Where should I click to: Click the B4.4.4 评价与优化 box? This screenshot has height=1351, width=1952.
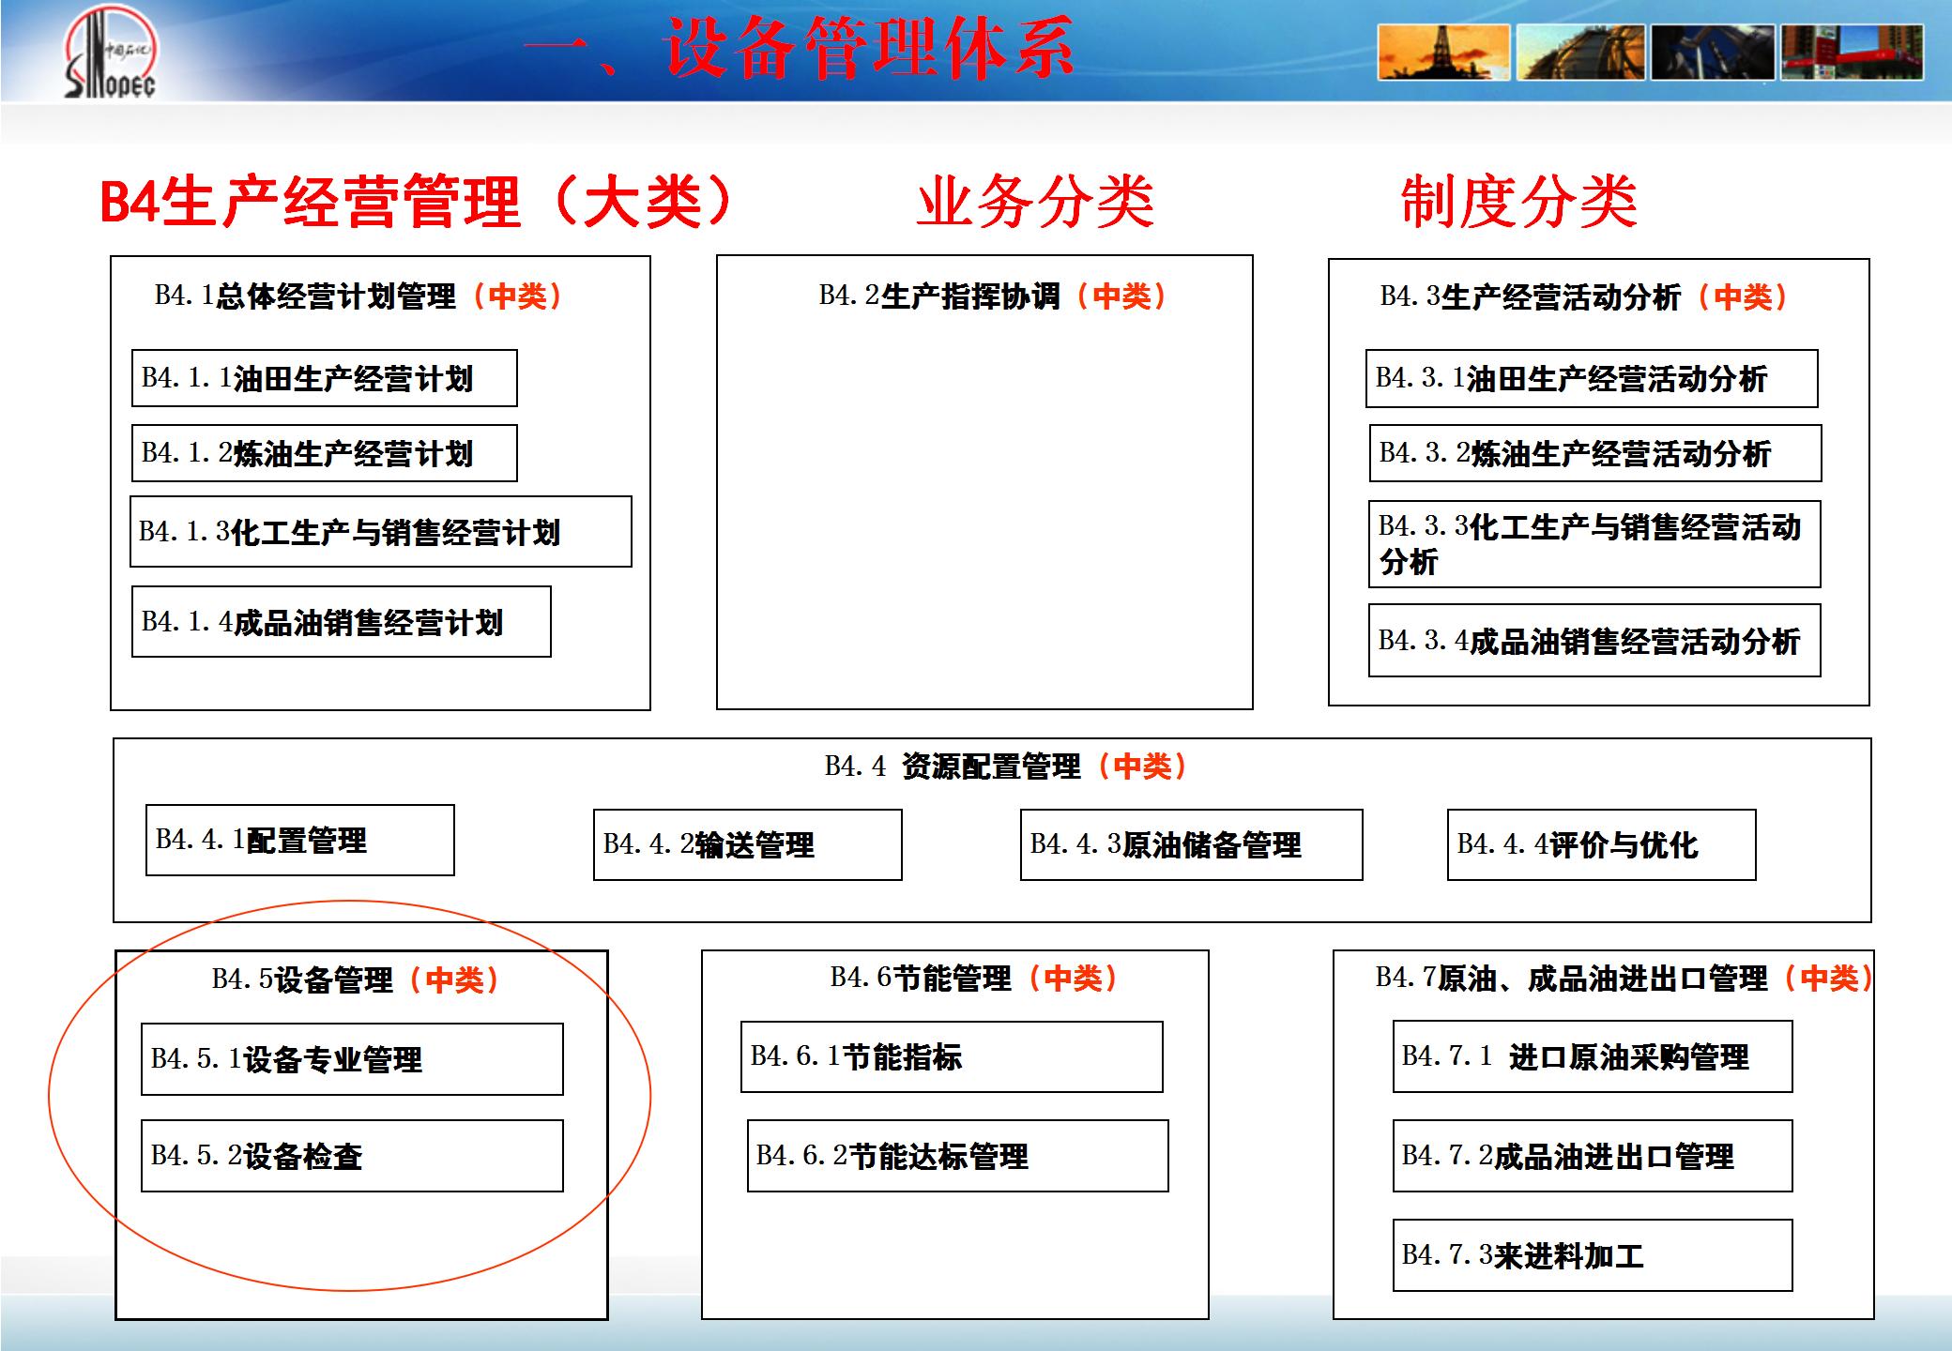[1601, 844]
